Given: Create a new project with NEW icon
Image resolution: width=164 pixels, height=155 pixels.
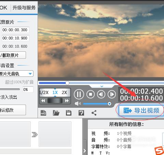Looking at the screenshot, I should click(x=43, y=113).
